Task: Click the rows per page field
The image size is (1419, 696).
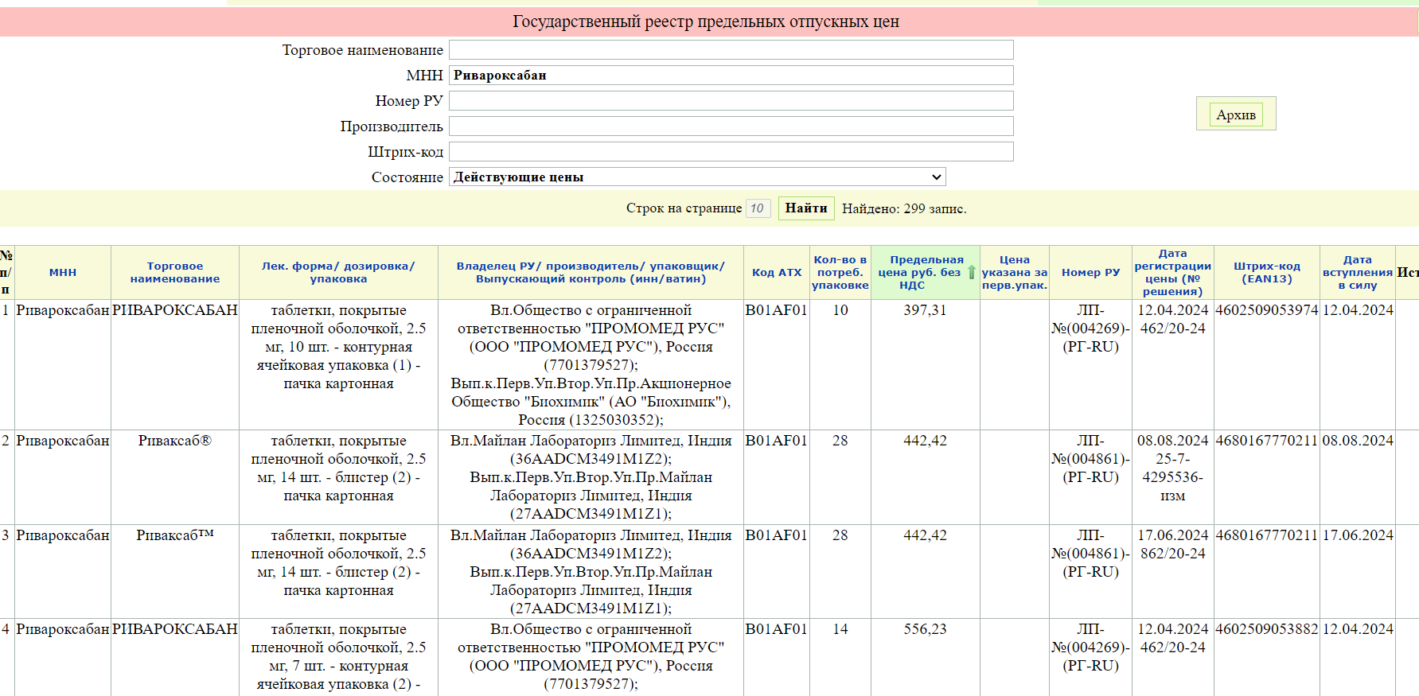Action: coord(758,208)
